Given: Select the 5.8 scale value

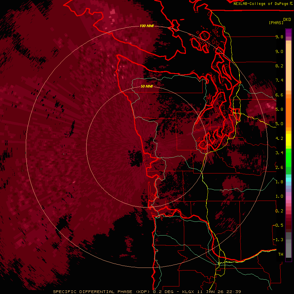Looking at the screenshot, I should tap(279, 109).
